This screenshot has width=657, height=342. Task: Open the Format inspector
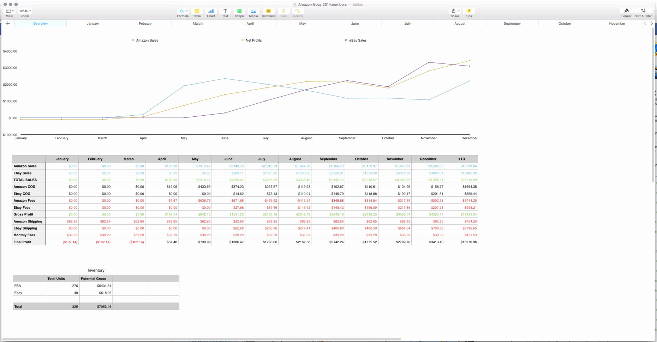pyautogui.click(x=626, y=11)
